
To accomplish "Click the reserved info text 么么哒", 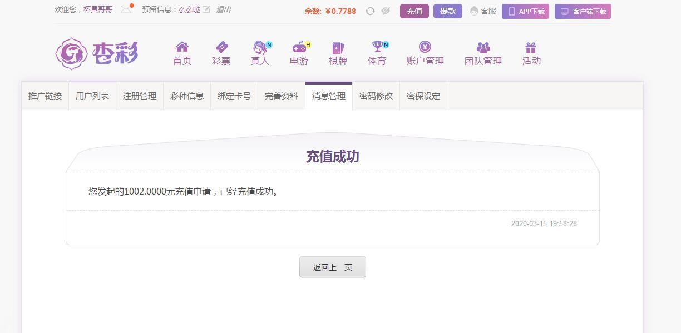I will 189,9.
